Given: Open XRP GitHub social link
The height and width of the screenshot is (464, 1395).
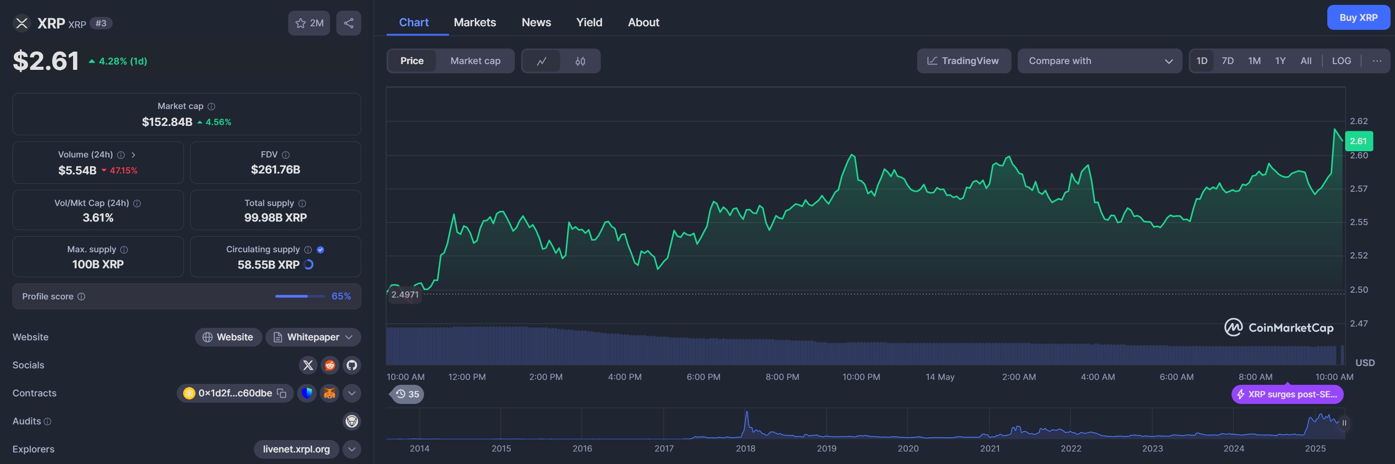Looking at the screenshot, I should click(352, 365).
